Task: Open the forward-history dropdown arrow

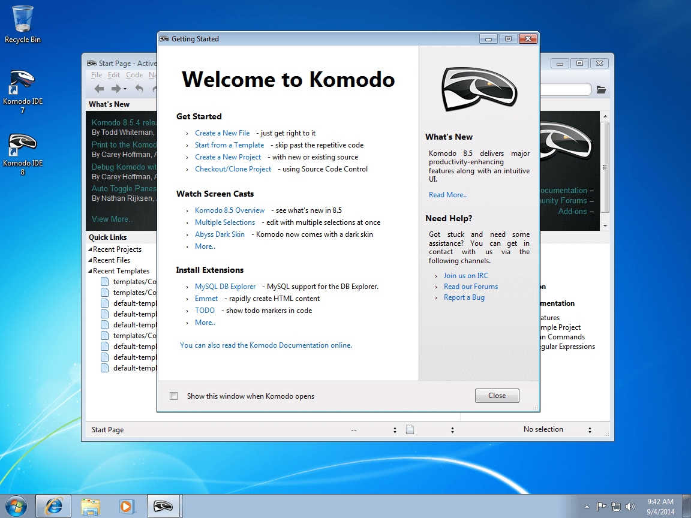Action: click(x=125, y=89)
